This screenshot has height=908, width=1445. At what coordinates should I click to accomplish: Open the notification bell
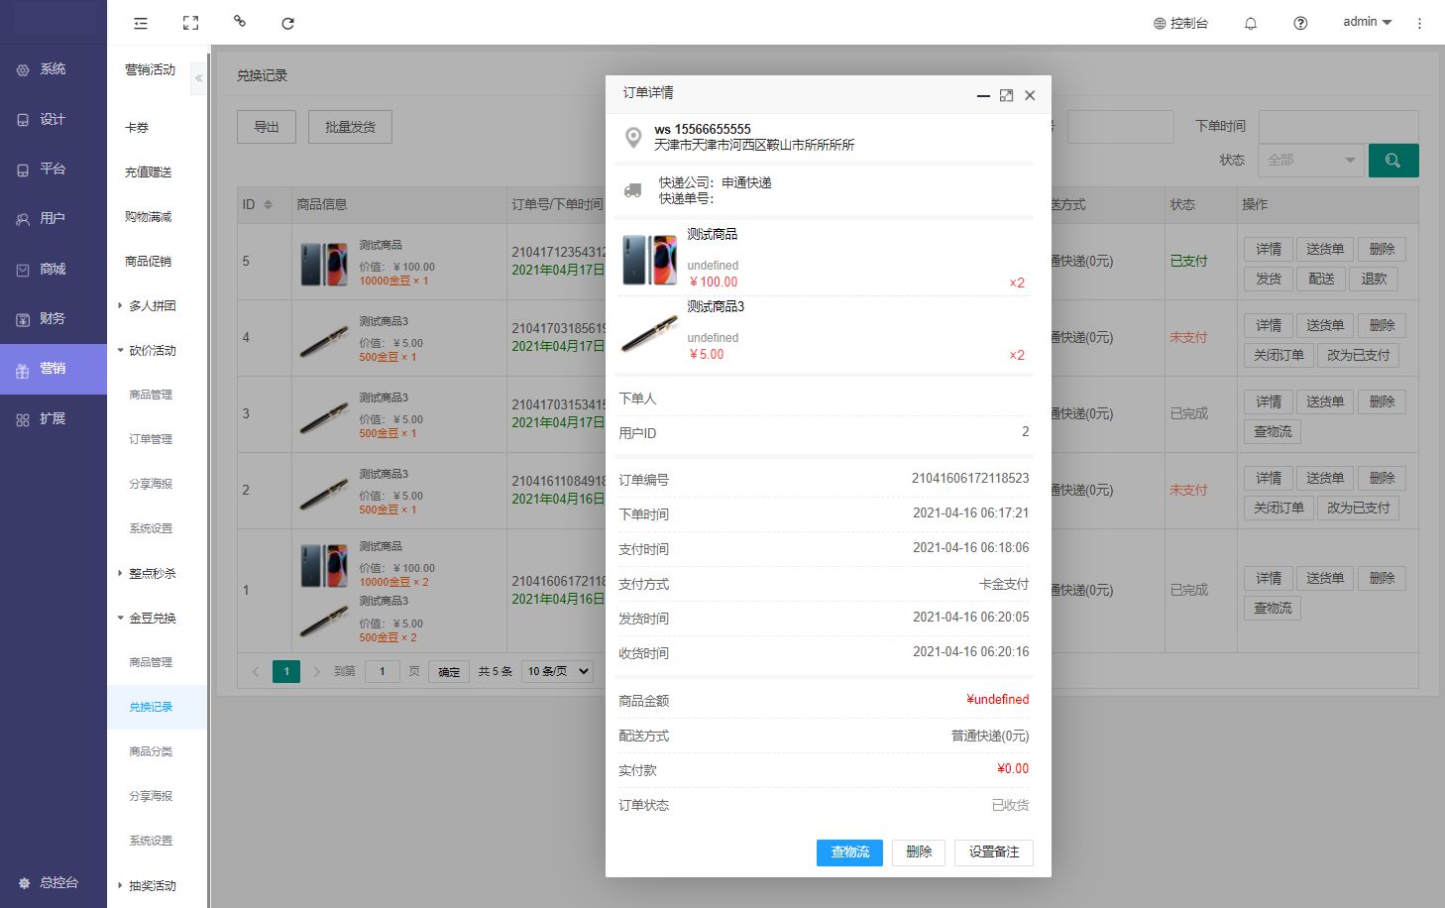pyautogui.click(x=1251, y=23)
